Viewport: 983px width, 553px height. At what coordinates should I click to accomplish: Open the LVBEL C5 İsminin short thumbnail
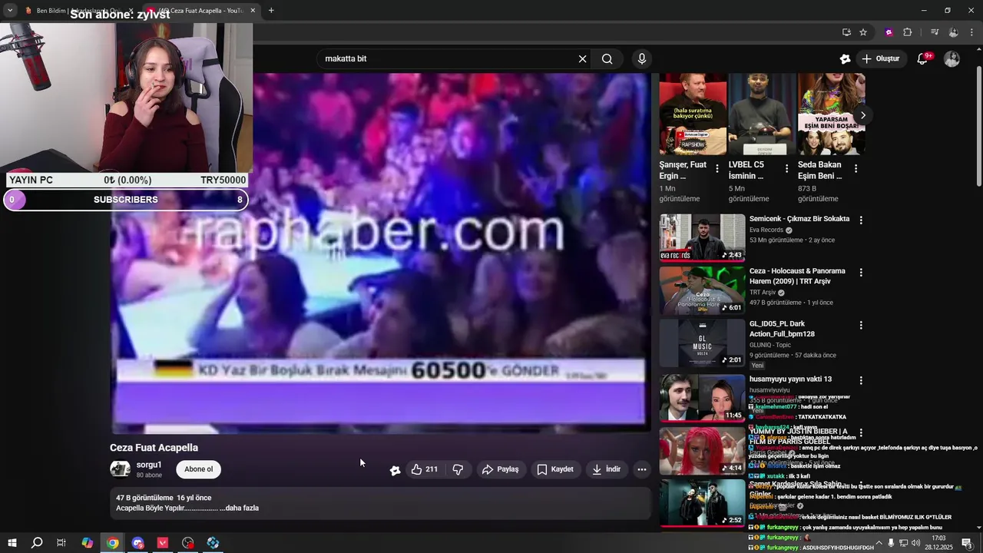pyautogui.click(x=762, y=114)
